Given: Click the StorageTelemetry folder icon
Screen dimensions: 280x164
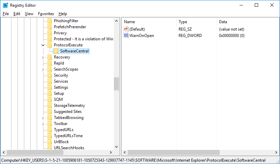Looking at the screenshot, I should 50,106.
